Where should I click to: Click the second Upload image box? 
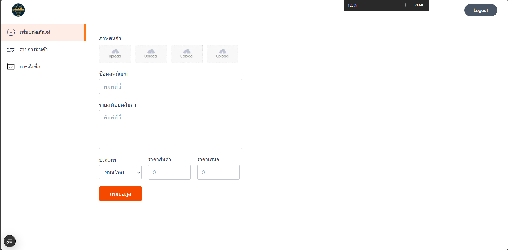tap(151, 54)
